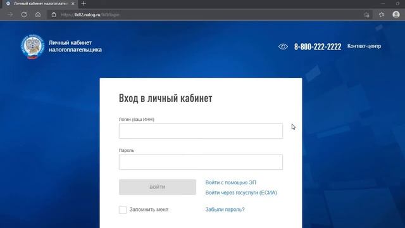Close the Личный кабинет browser tab

(x=73, y=4)
